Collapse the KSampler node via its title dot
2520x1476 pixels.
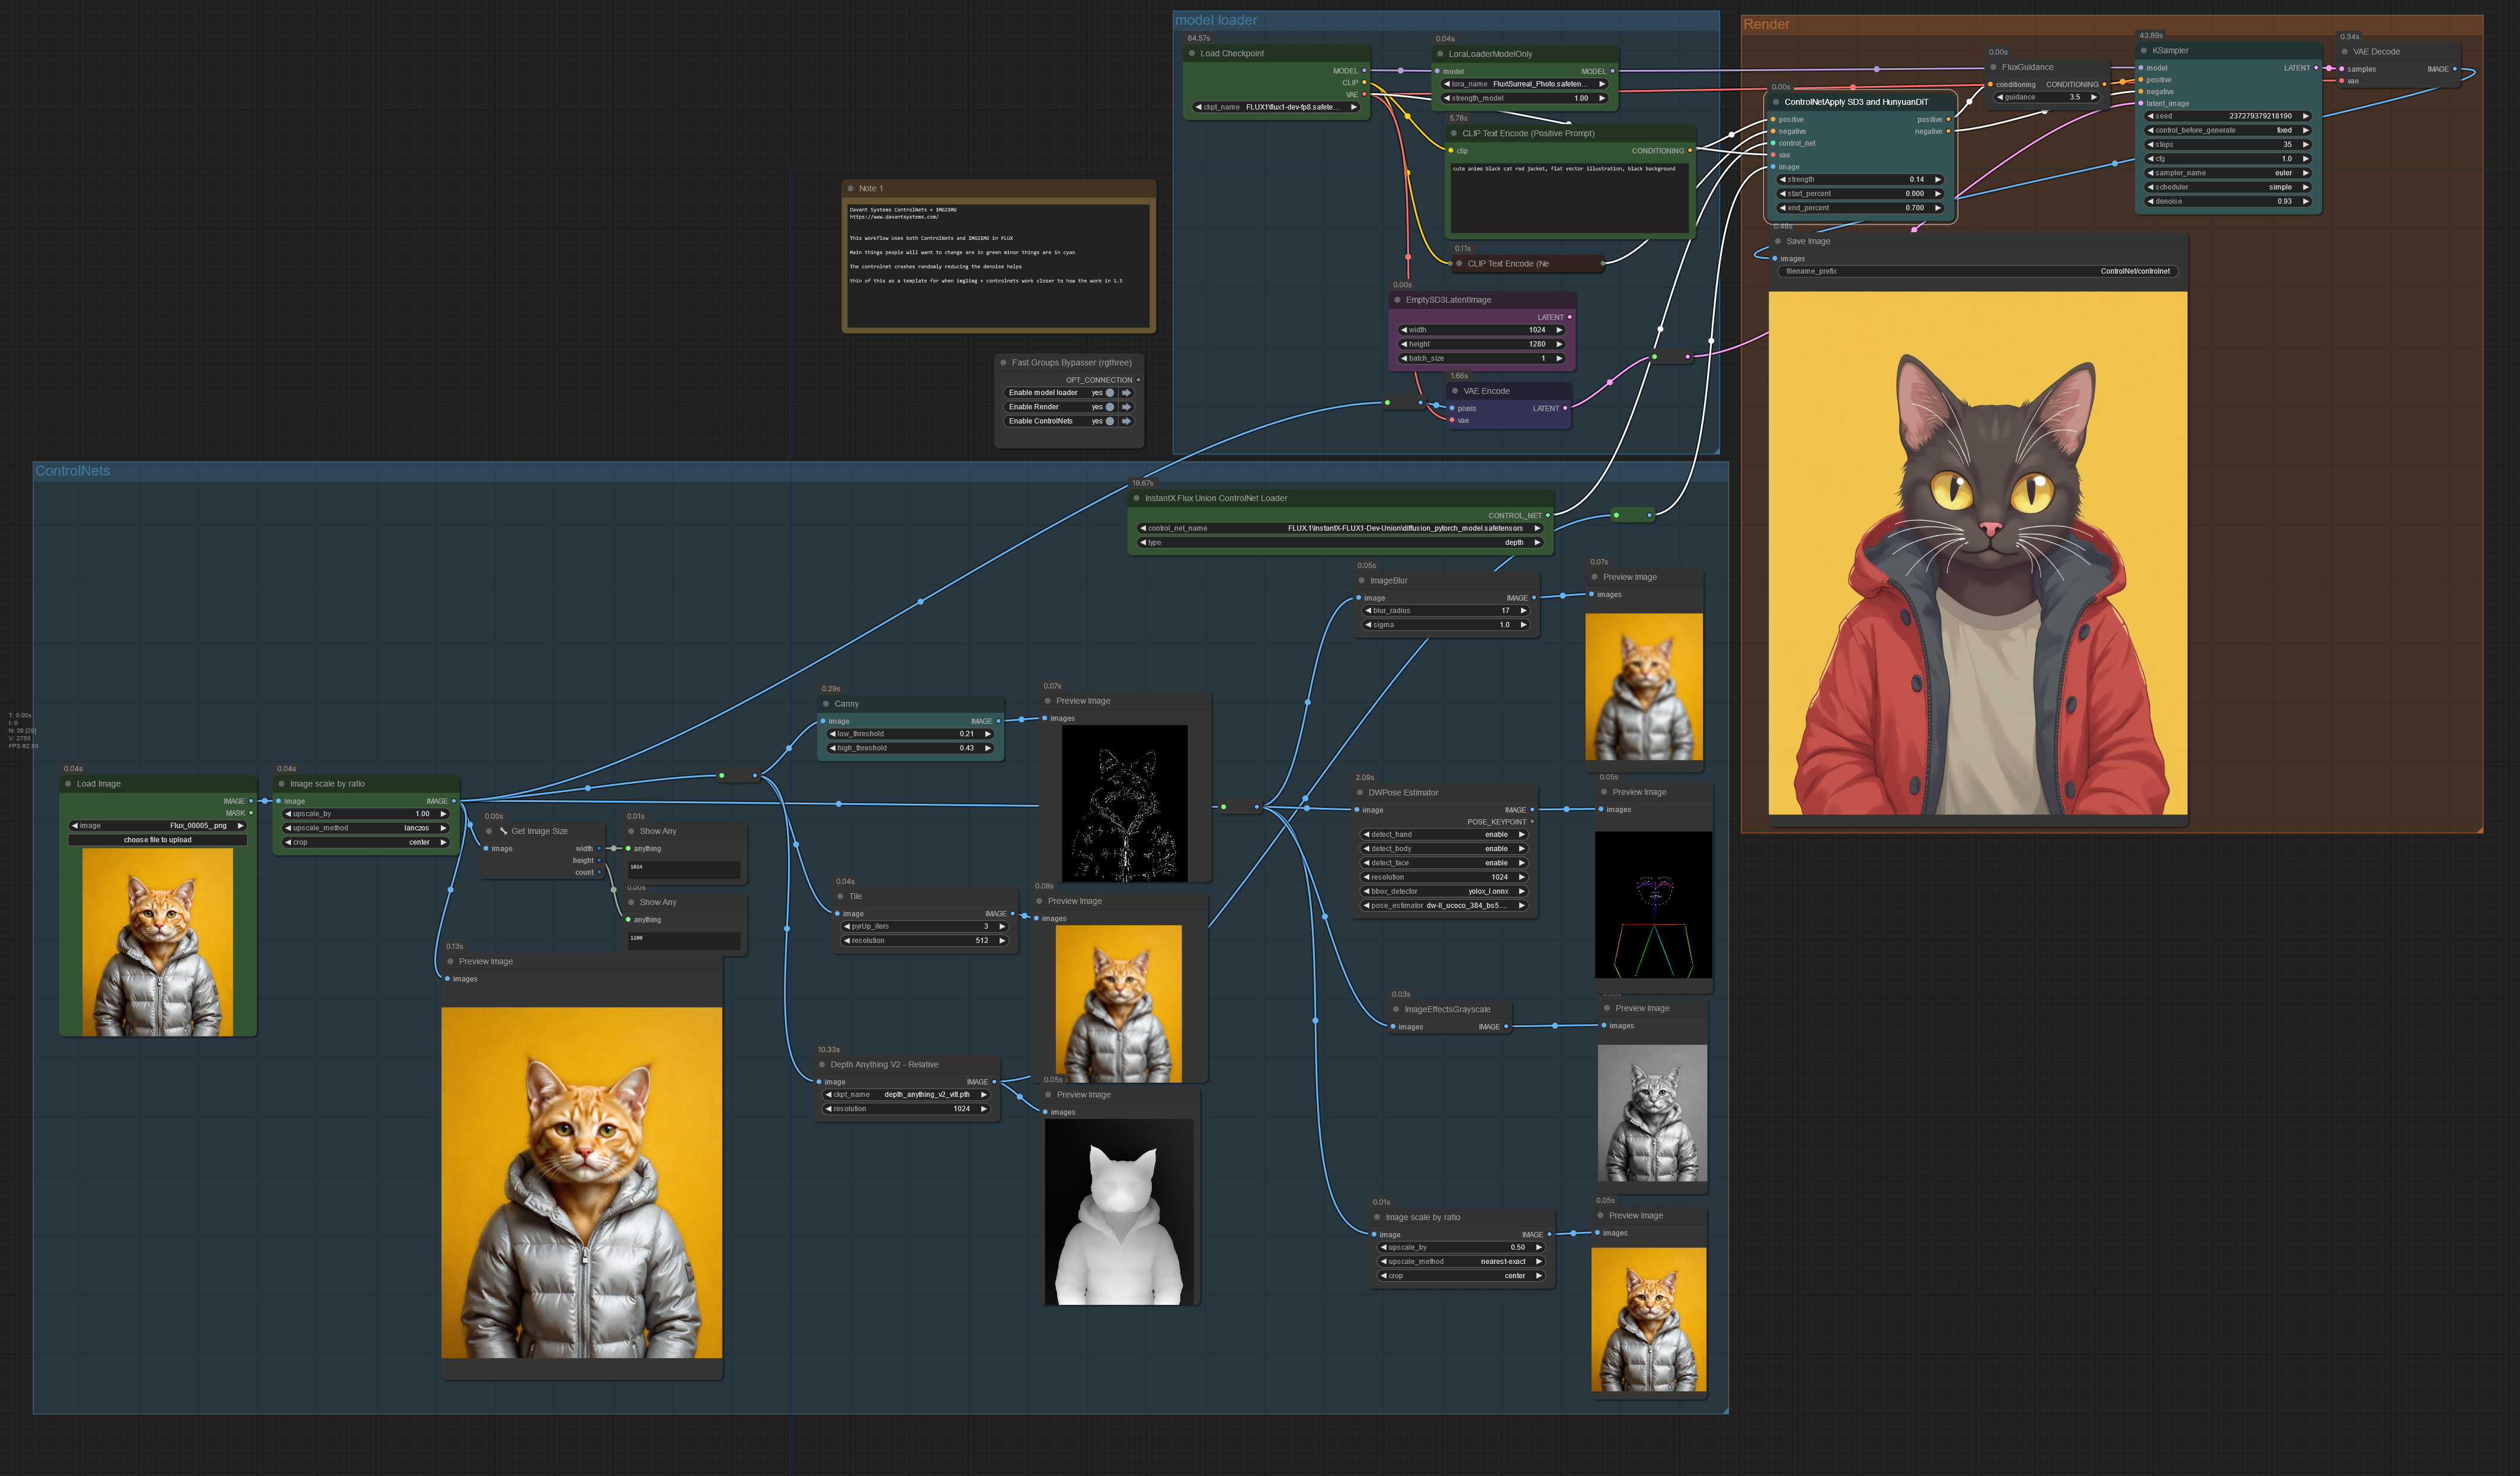[x=2144, y=50]
